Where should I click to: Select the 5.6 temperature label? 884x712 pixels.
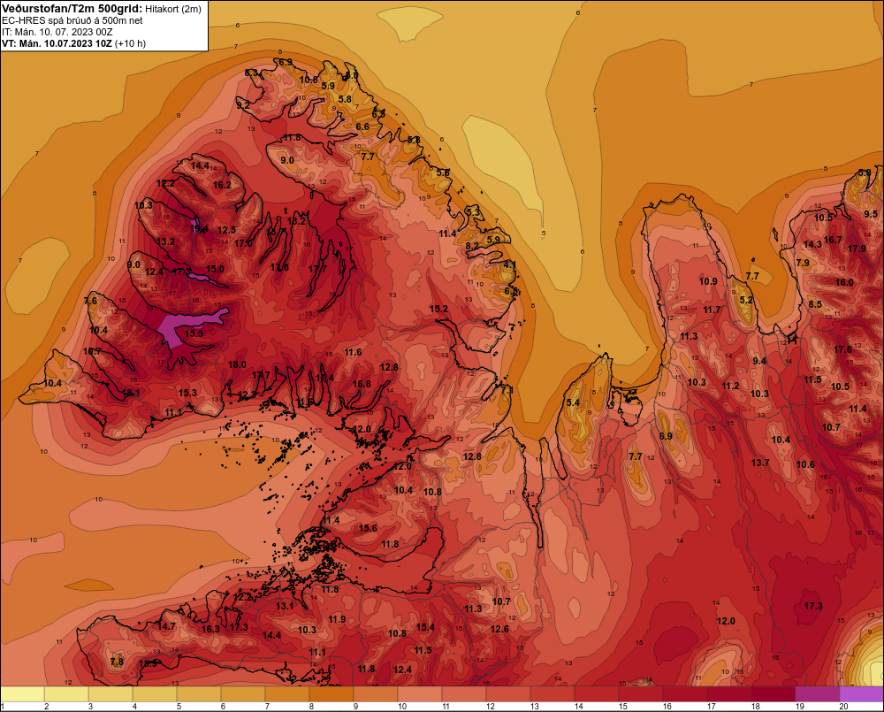tap(443, 173)
